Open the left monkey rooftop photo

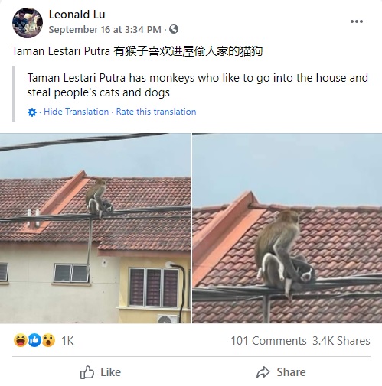95,229
